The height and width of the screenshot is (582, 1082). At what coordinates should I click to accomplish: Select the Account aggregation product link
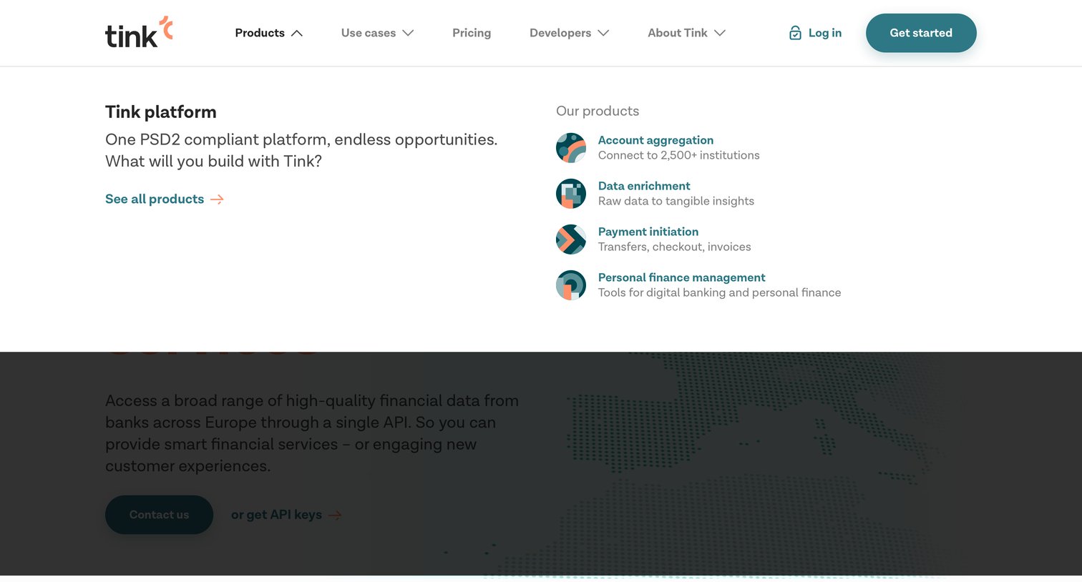click(655, 140)
